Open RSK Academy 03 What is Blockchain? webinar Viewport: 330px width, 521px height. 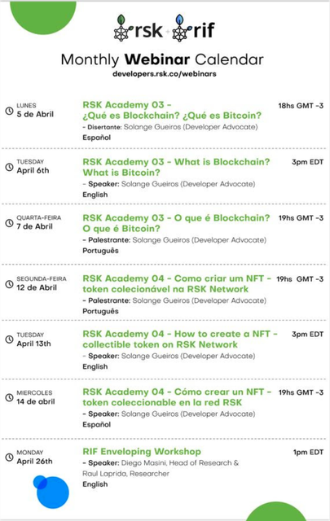pyautogui.click(x=176, y=167)
